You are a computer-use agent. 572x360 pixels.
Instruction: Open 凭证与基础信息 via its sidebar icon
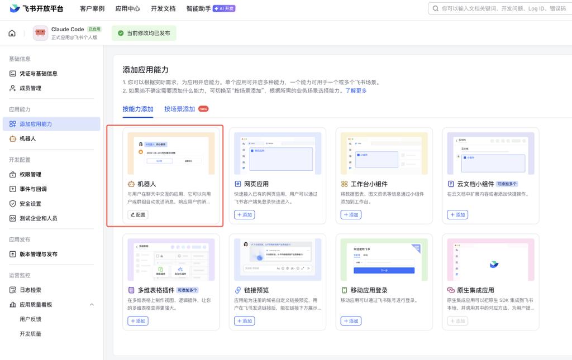click(12, 73)
